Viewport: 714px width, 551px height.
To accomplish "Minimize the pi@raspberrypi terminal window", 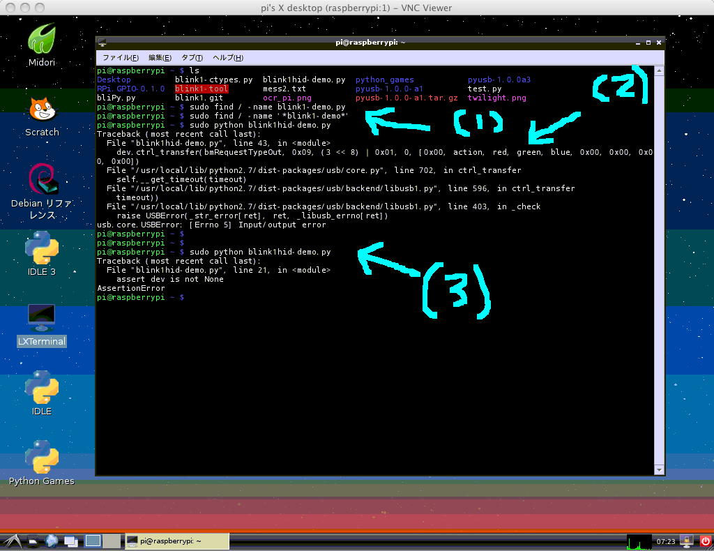I will 638,43.
